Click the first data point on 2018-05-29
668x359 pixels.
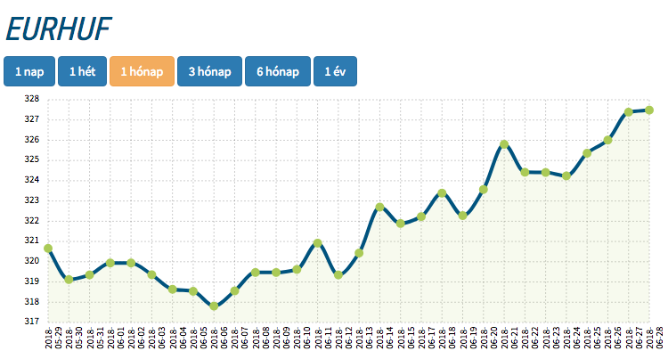(x=48, y=249)
